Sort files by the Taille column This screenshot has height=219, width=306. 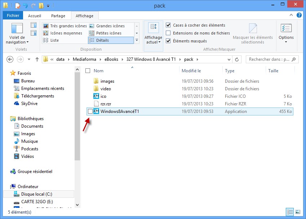[x=273, y=71]
